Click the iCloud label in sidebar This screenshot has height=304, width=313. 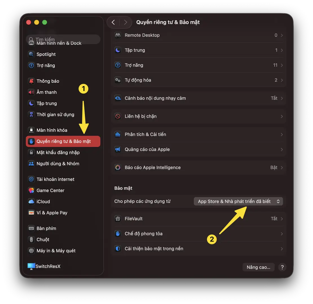(x=43, y=202)
